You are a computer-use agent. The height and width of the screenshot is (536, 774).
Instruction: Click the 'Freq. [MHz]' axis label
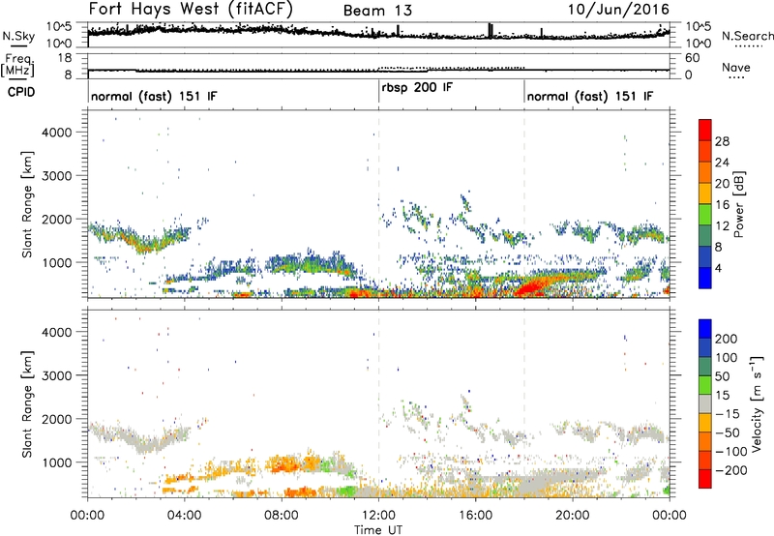point(18,65)
